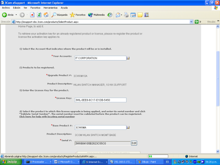Click the Base Product # field 3CWXMA
The width and height of the screenshot is (220, 165).
click(100, 127)
